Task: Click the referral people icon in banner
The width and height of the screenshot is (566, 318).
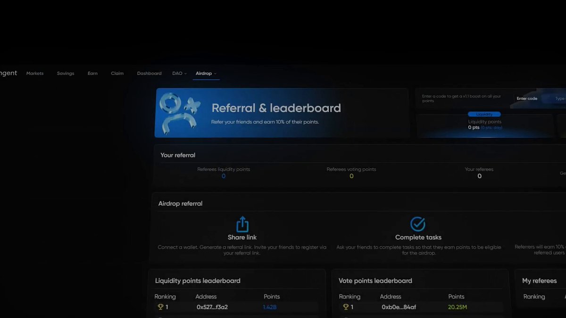Action: (179, 114)
